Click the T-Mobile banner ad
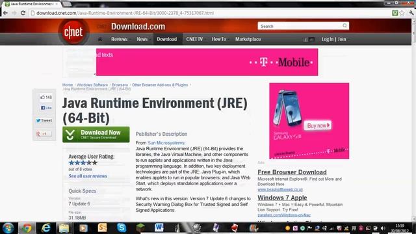This screenshot has height=234, width=416. 207,62
